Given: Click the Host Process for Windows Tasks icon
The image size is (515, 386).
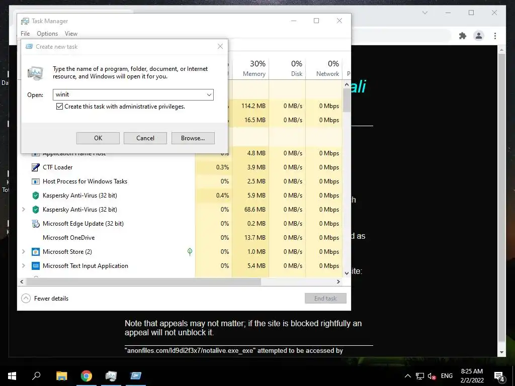Looking at the screenshot, I should pos(36,181).
